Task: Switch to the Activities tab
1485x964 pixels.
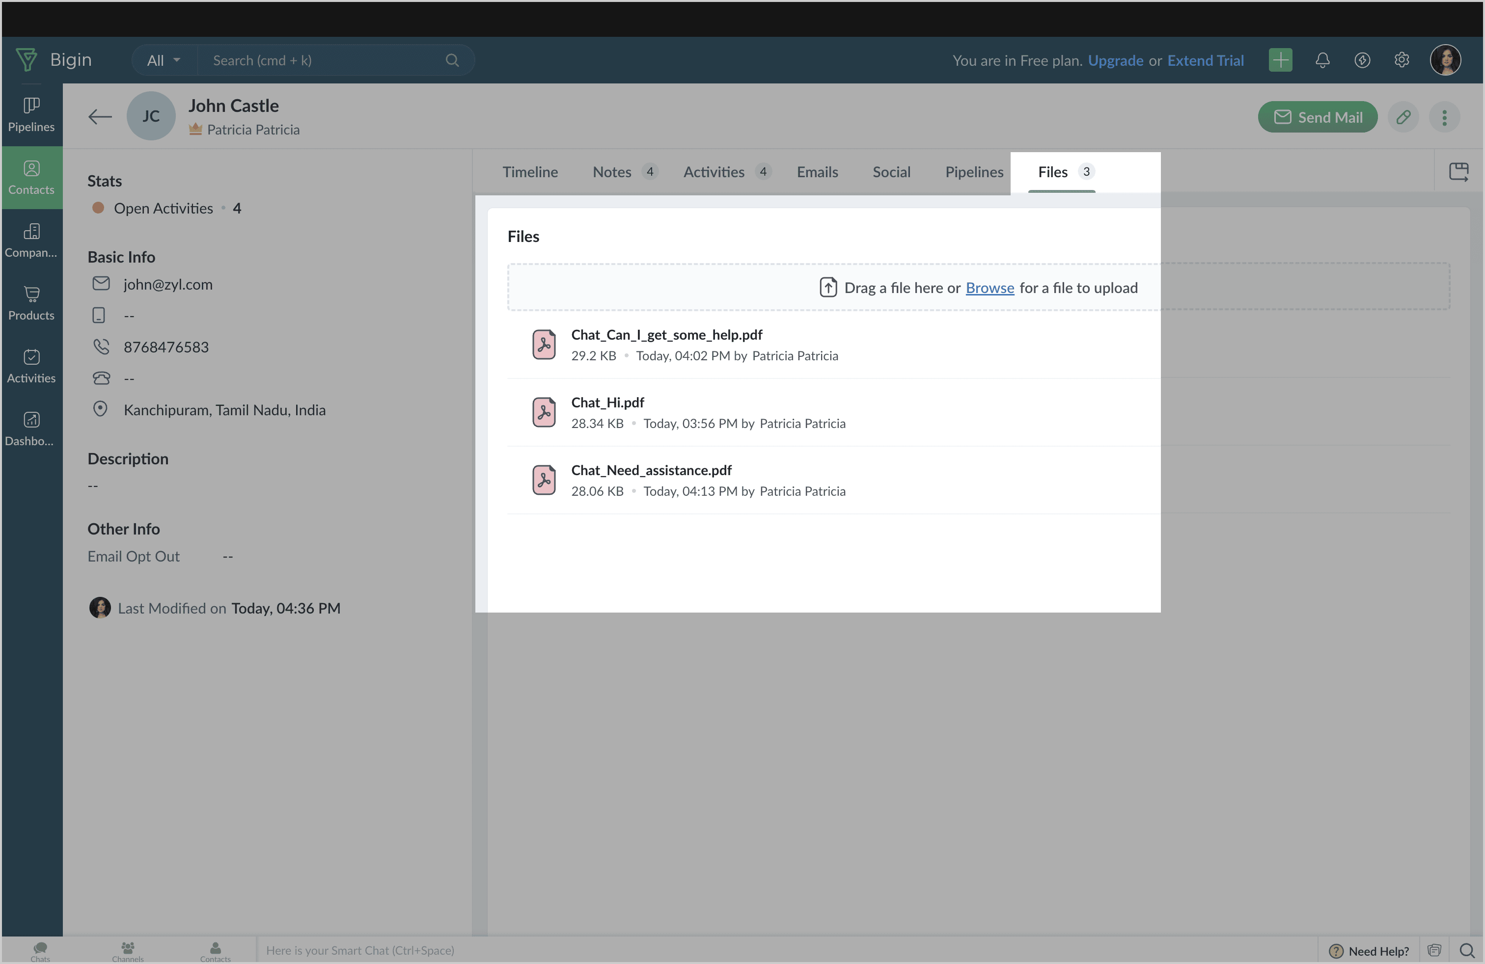Action: click(x=727, y=171)
